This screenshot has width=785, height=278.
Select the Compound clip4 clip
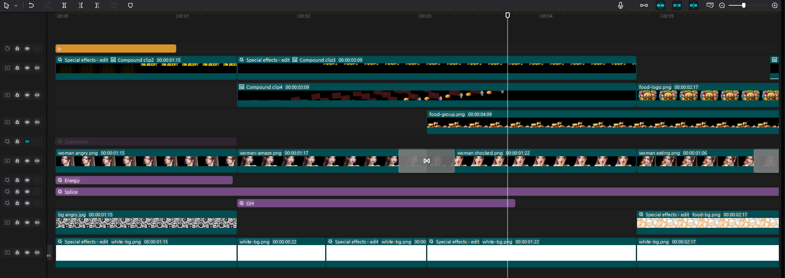coord(437,95)
